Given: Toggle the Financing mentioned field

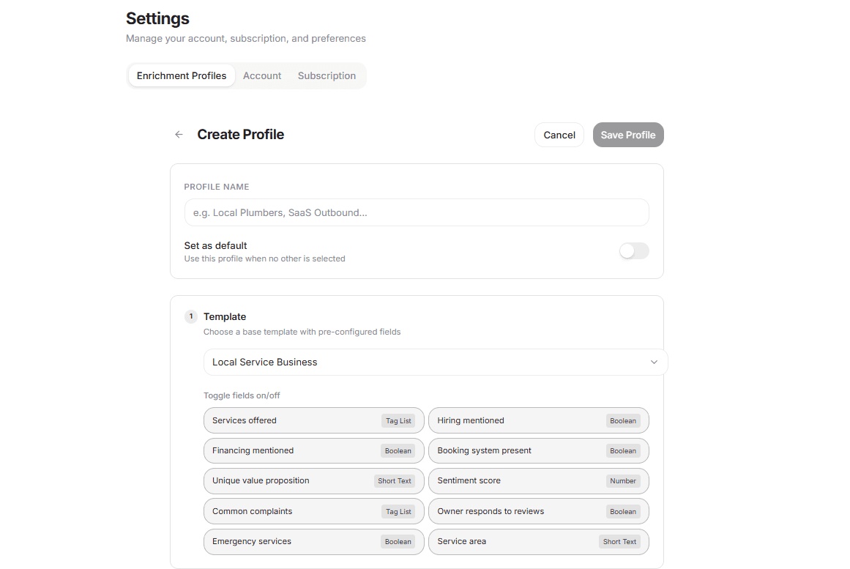Looking at the screenshot, I should pos(313,451).
